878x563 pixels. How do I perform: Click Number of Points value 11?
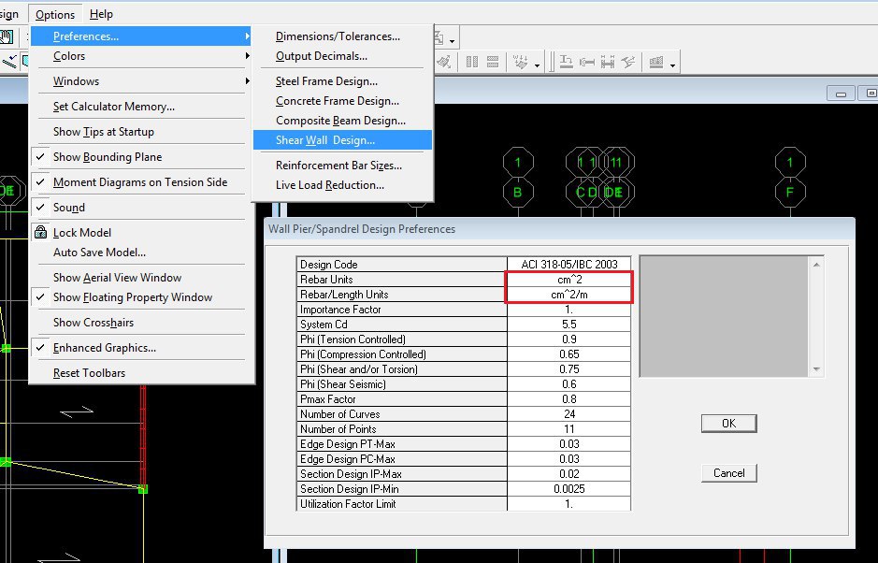coord(569,428)
